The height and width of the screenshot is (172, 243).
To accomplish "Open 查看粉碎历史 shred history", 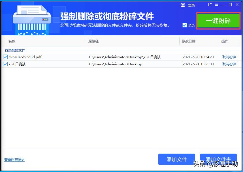I will click(14, 160).
